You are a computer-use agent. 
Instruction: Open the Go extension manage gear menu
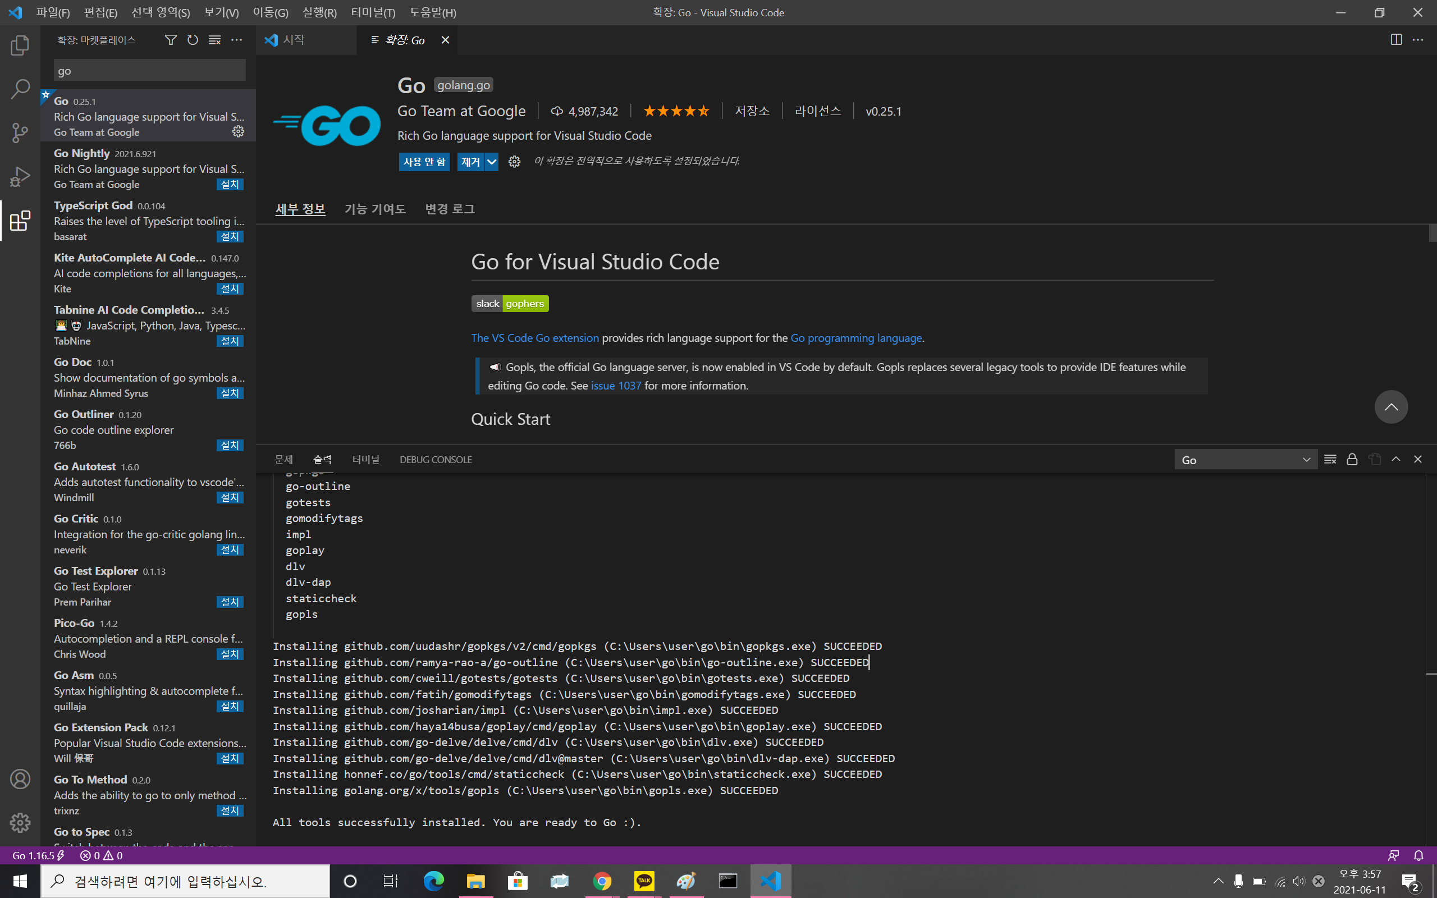[514, 162]
